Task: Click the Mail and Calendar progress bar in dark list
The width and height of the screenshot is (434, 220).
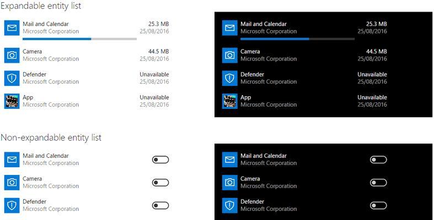Action: click(x=298, y=39)
